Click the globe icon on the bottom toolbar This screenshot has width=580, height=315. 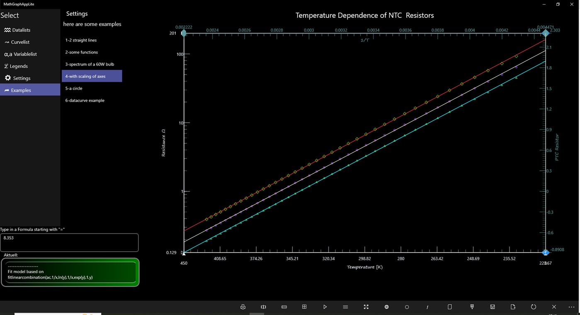(x=386, y=307)
